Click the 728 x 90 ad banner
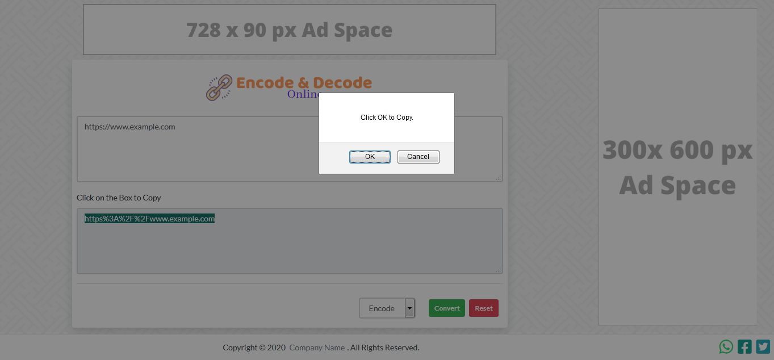774x360 pixels. coord(289,29)
